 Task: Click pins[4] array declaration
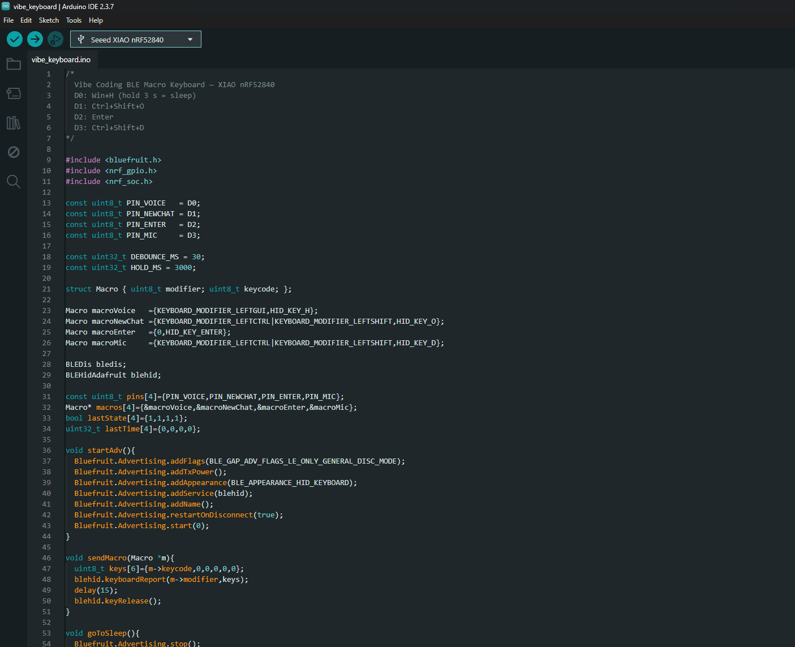pyautogui.click(x=205, y=397)
